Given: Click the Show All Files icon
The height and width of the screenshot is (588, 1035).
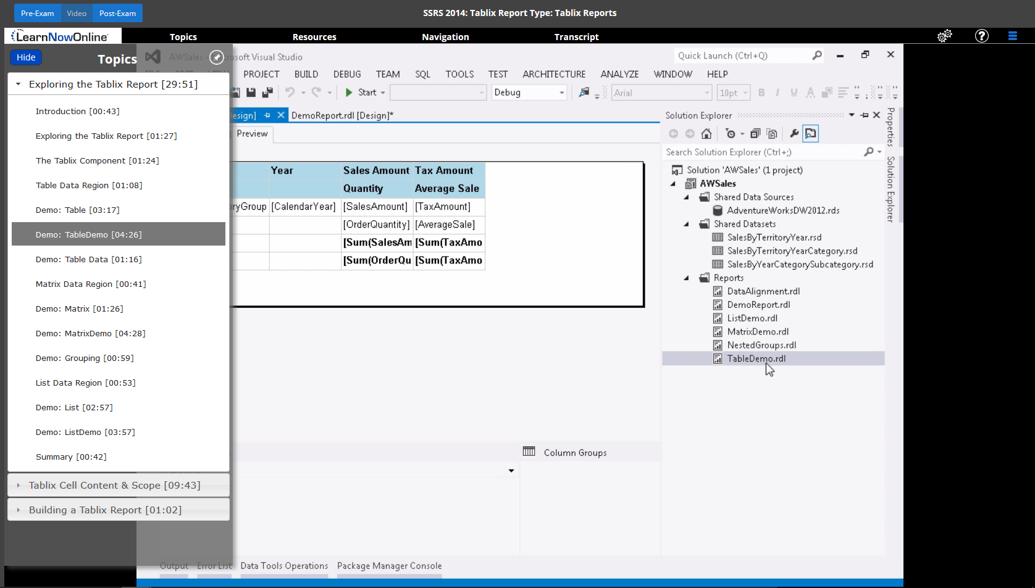Looking at the screenshot, I should tap(771, 134).
